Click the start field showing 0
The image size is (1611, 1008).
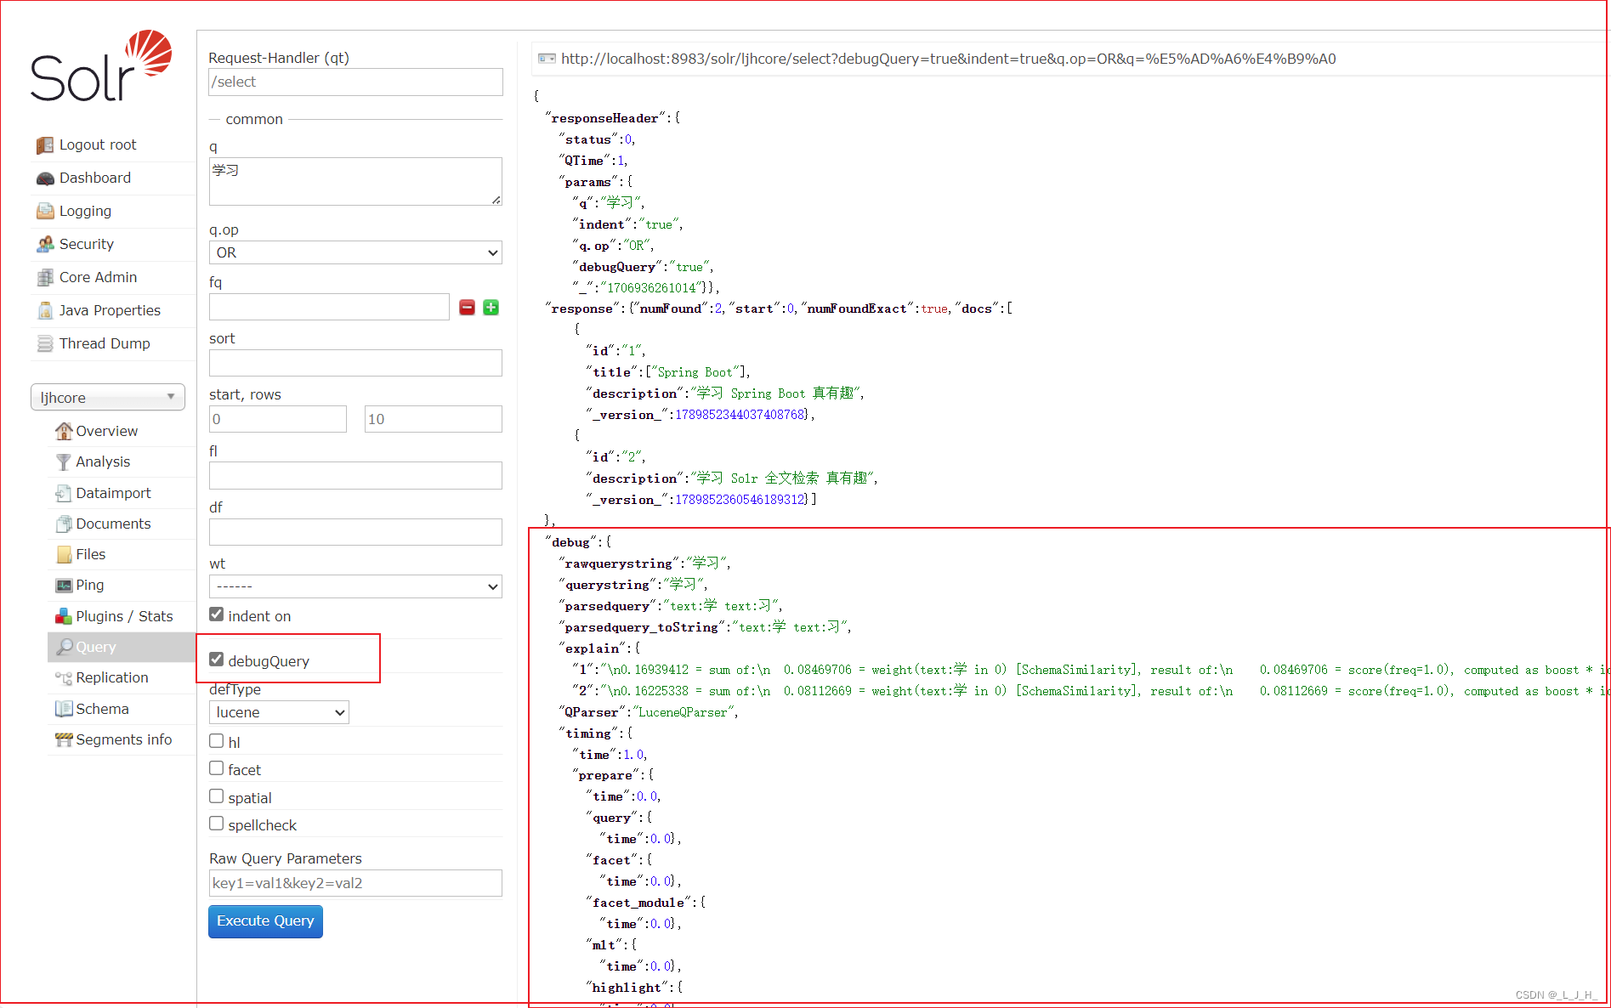(278, 419)
